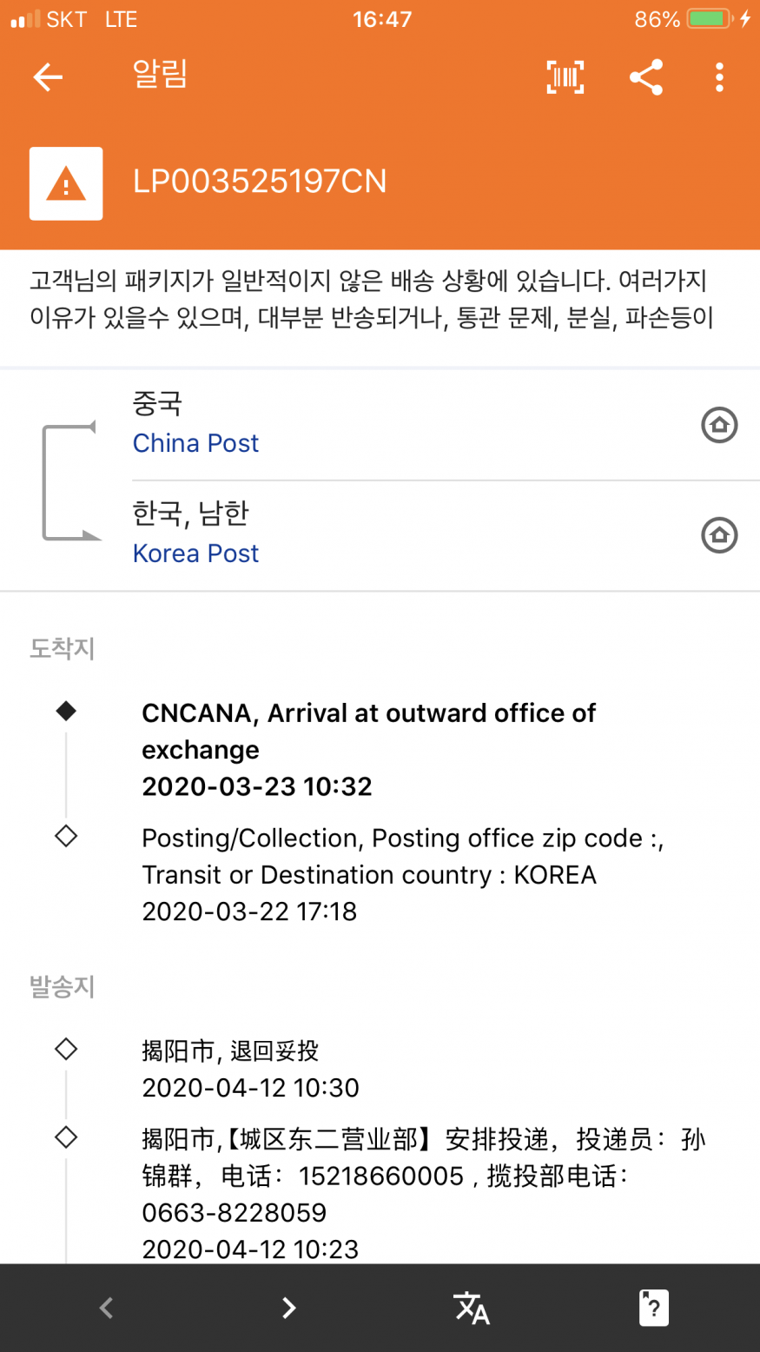760x1352 pixels.
Task: Expand the unusual delivery status message
Action: tap(372, 299)
